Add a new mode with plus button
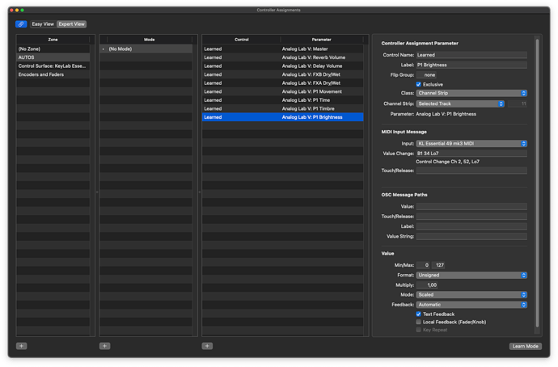 click(x=104, y=346)
